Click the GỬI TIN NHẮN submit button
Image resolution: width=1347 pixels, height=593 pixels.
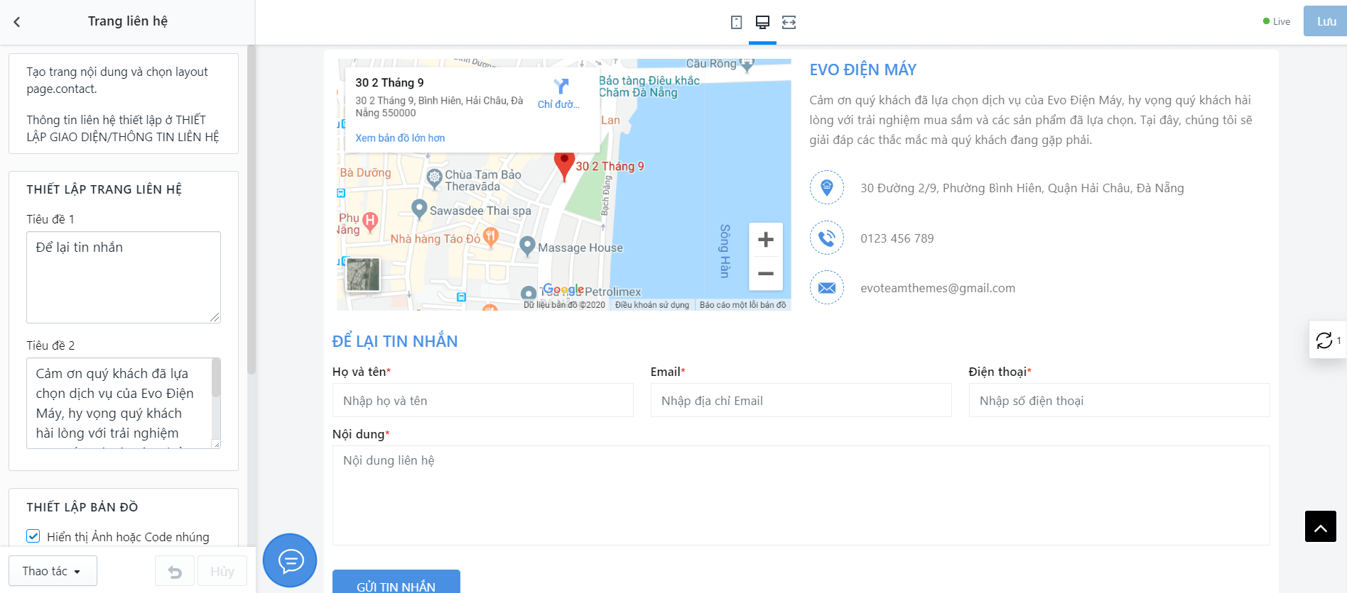(x=396, y=582)
